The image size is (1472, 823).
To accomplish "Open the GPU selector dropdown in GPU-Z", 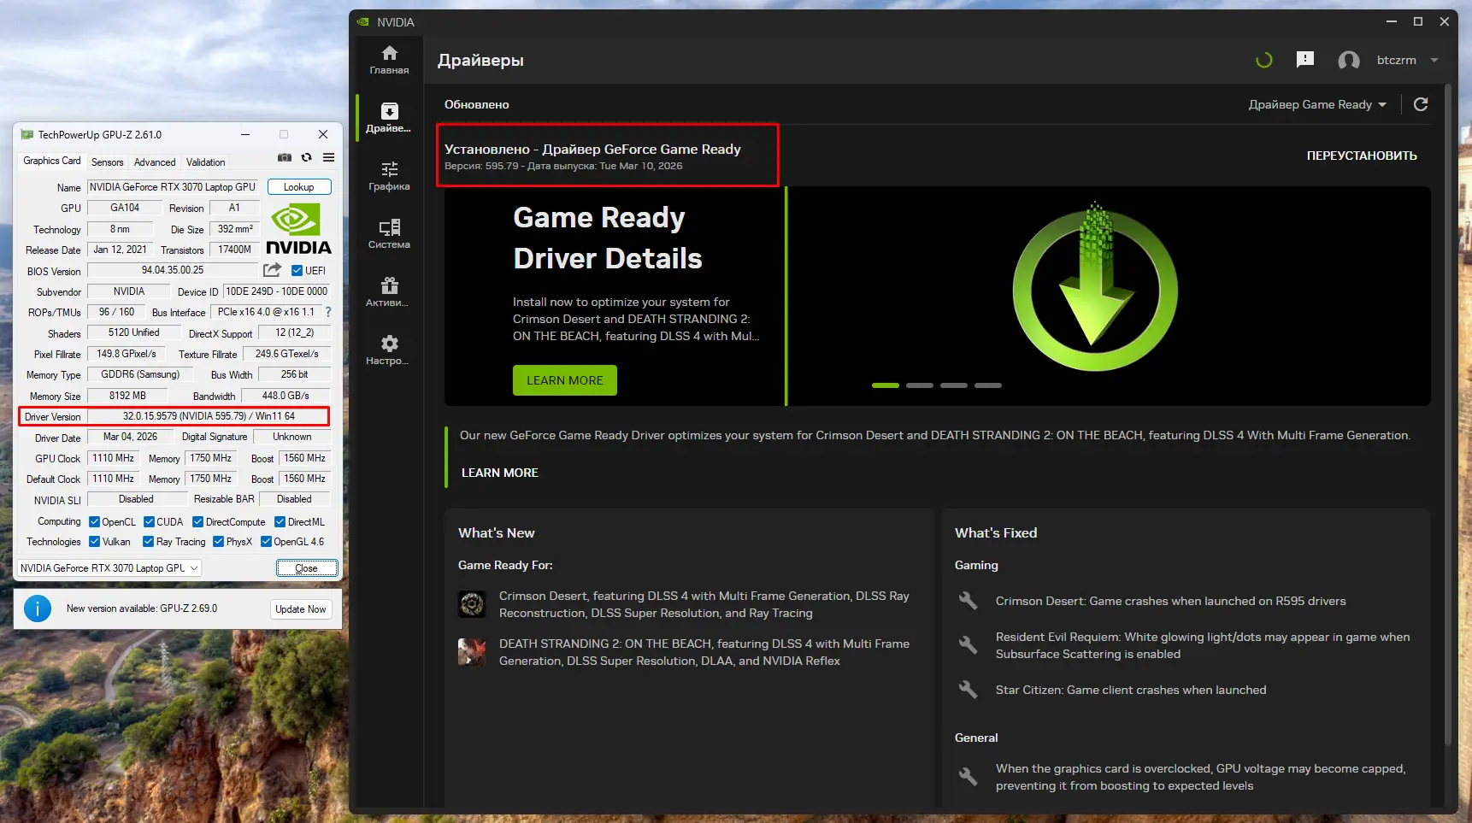I will [x=109, y=568].
